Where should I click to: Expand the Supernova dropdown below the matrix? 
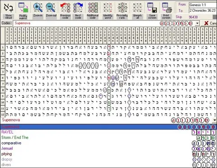(215, 120)
